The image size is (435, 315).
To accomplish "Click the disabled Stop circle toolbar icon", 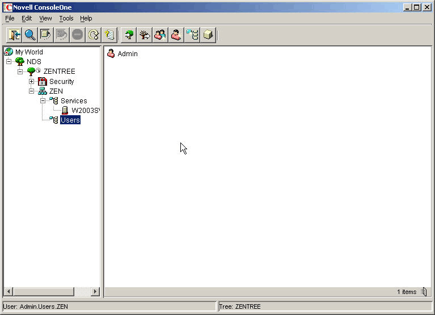I will 77,35.
